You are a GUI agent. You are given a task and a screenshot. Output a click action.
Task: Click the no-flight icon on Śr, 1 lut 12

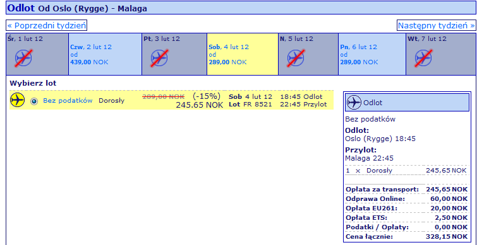point(24,58)
